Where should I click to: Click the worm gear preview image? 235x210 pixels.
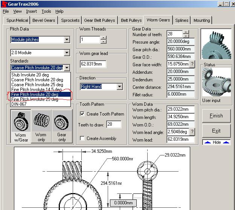[x=216, y=44]
